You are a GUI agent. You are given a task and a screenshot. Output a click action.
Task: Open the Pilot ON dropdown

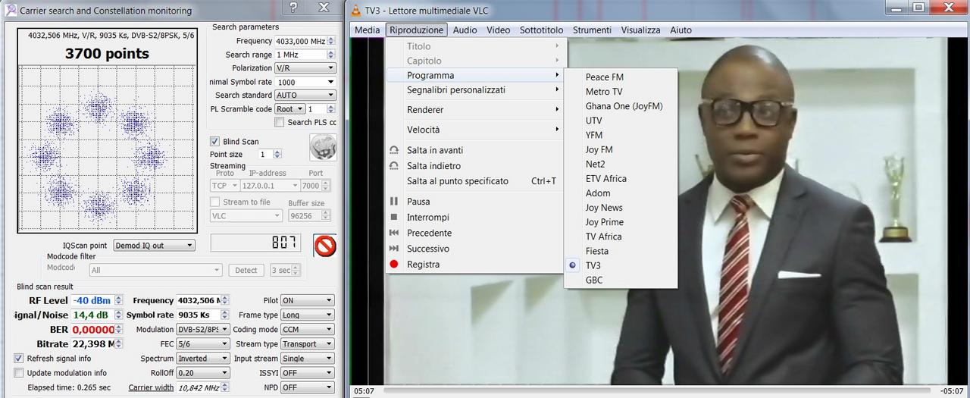[307, 301]
